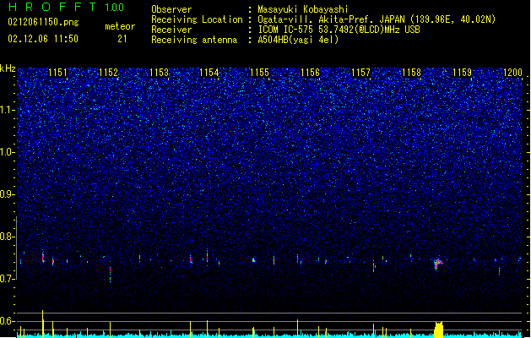Click the 1153 time axis marker
The image size is (531, 338).
point(159,73)
